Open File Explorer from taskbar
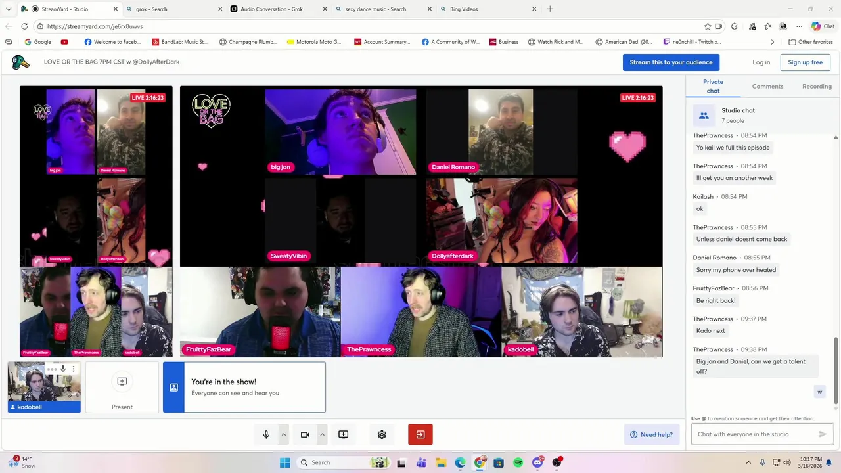Viewport: 841px width, 473px height. [440, 462]
